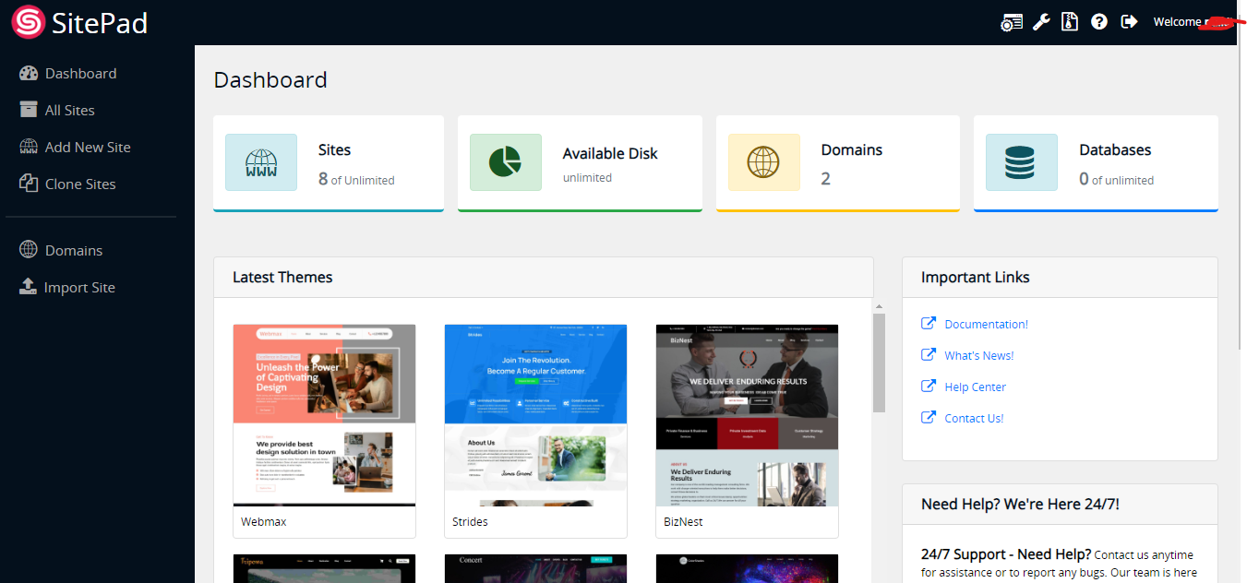The width and height of the screenshot is (1247, 583).
Task: Click the Dashboard page heading
Action: pos(270,80)
